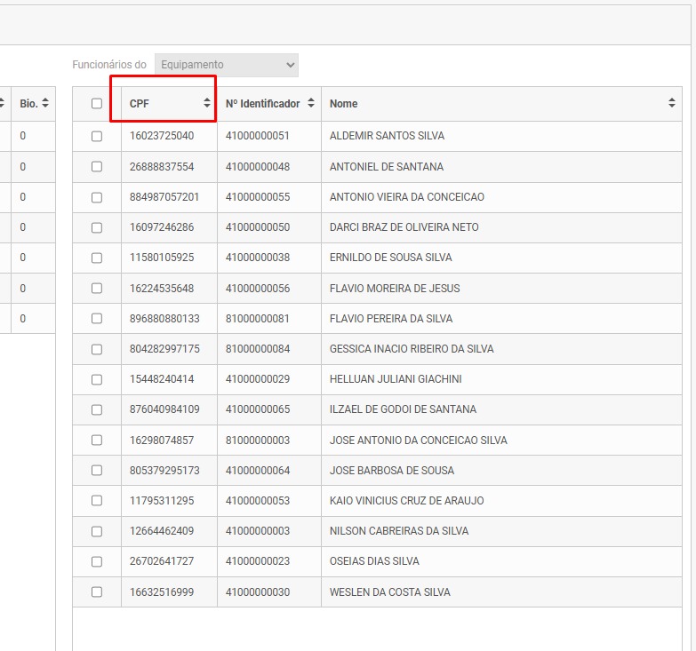This screenshot has width=696, height=651.
Task: Sort by Nome column arrows
Action: pyautogui.click(x=672, y=104)
